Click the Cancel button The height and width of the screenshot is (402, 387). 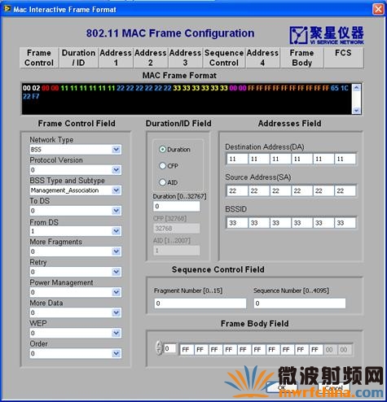pos(334,387)
